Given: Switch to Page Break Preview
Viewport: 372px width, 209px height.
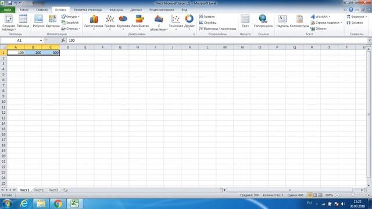Looking at the screenshot, I should coord(320,195).
